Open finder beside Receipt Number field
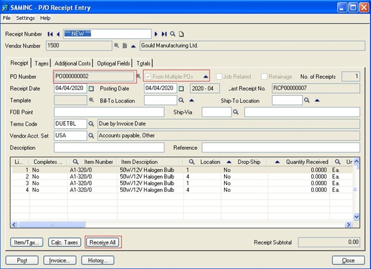This screenshot has width=371, height=269. (x=173, y=34)
